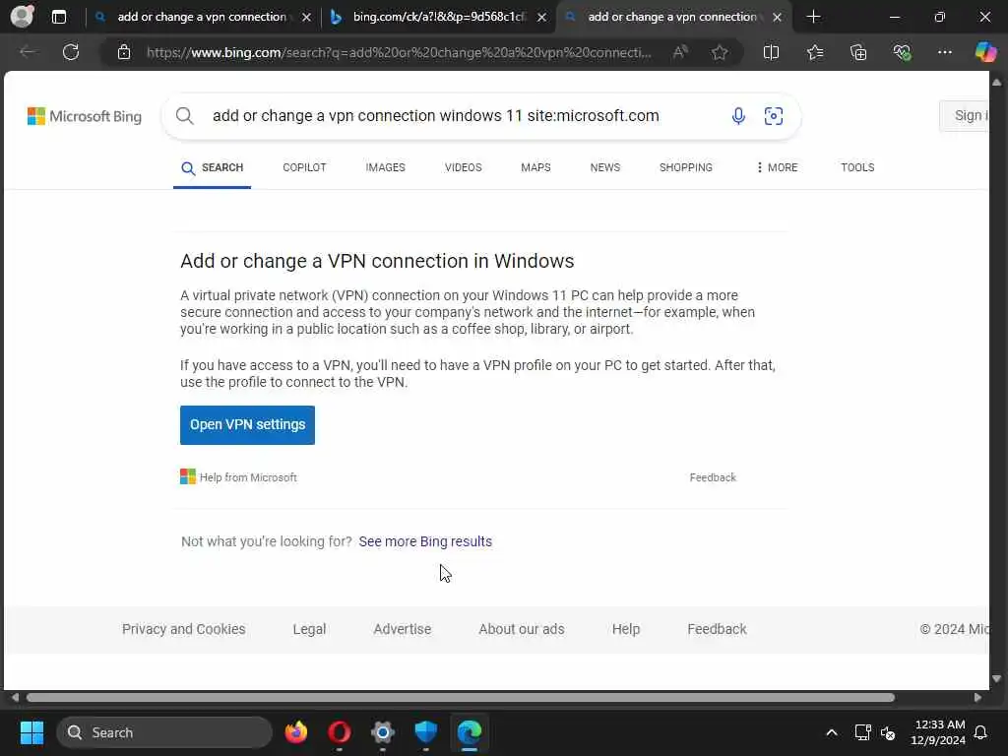Start voice search with microphone icon

click(x=738, y=116)
